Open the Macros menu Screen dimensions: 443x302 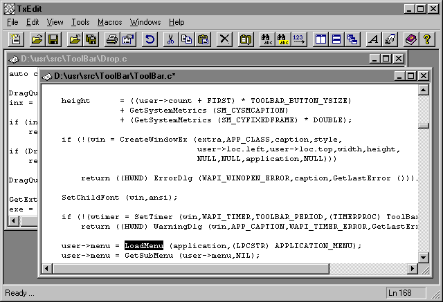click(110, 22)
